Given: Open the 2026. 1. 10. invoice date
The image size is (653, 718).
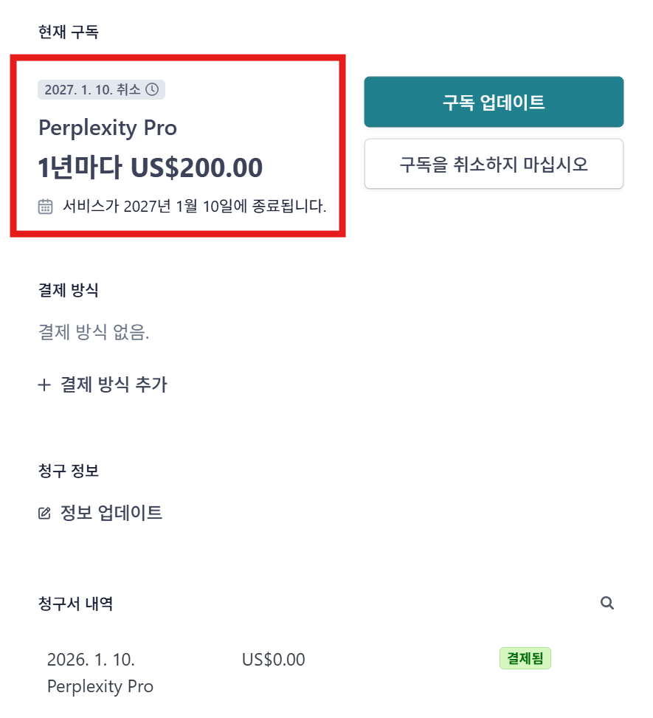Looking at the screenshot, I should [x=91, y=660].
